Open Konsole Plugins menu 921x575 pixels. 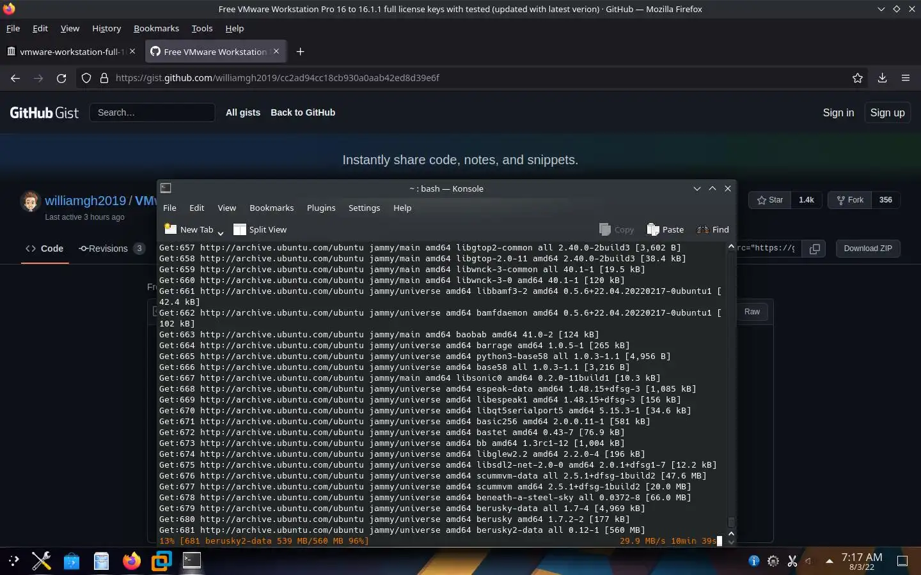[321, 208]
